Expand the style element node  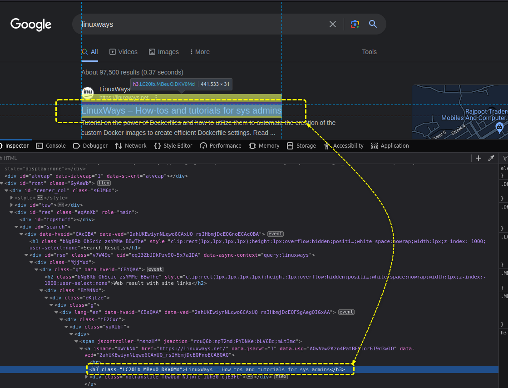tap(11, 198)
